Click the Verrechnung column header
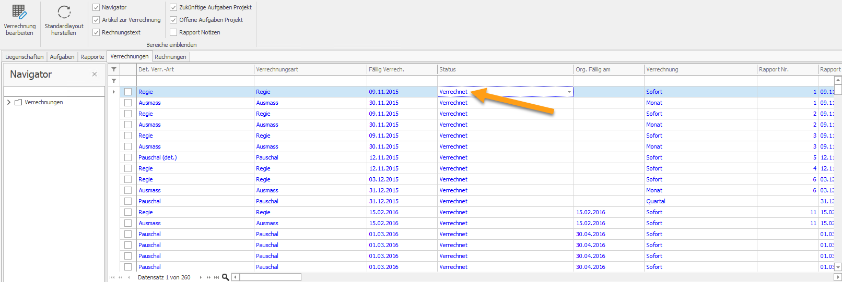This screenshot has width=842, height=282. tap(700, 69)
